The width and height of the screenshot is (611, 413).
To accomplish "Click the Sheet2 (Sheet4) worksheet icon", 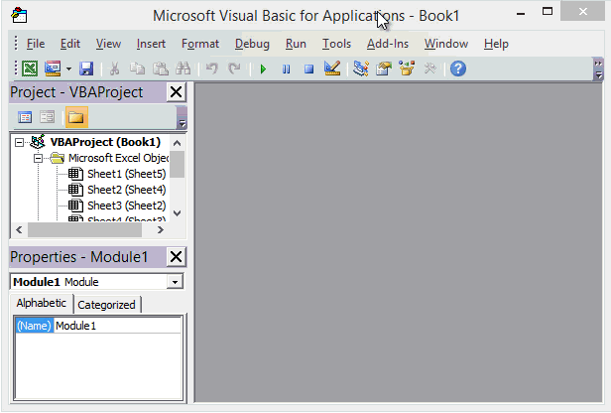I will [75, 190].
